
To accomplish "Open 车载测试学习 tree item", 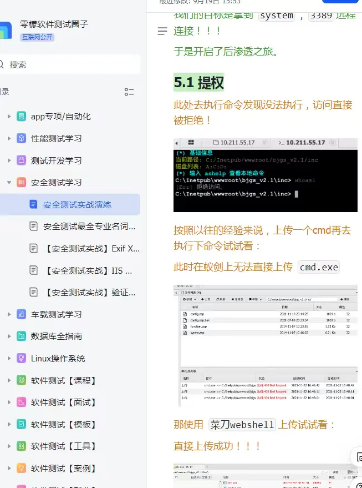I will [56, 314].
